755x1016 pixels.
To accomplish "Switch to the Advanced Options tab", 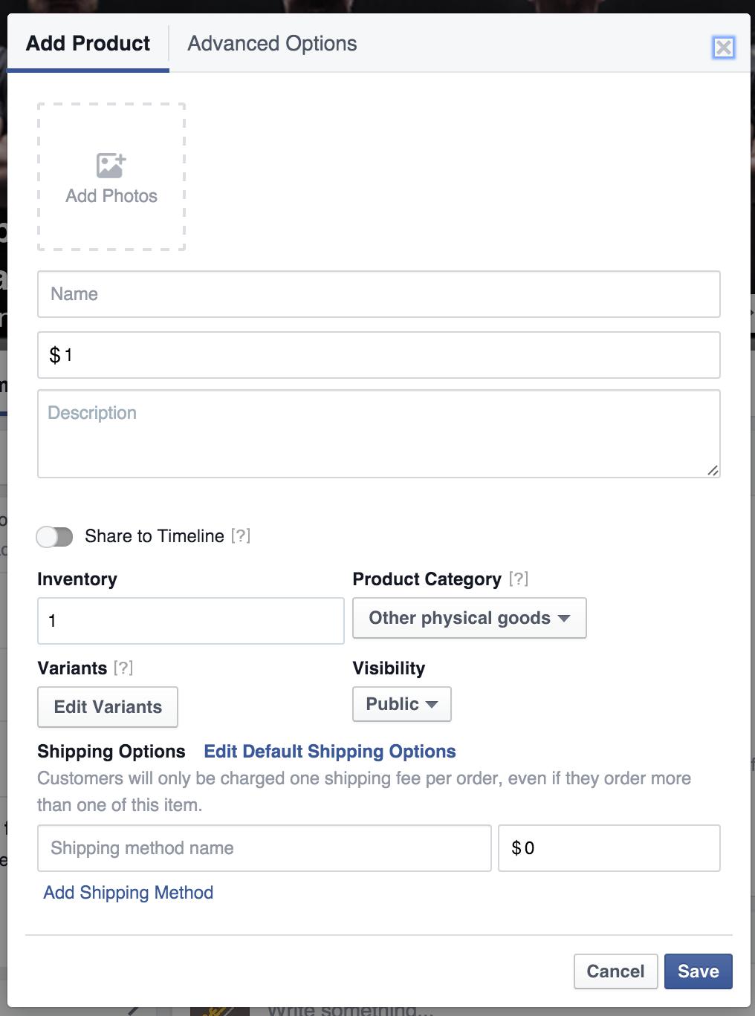I will pyautogui.click(x=272, y=44).
